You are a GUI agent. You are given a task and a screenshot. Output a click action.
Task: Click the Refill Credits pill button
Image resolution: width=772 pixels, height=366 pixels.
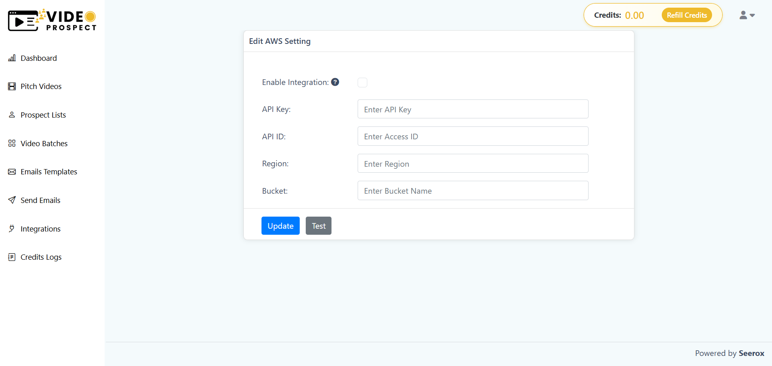pos(686,15)
